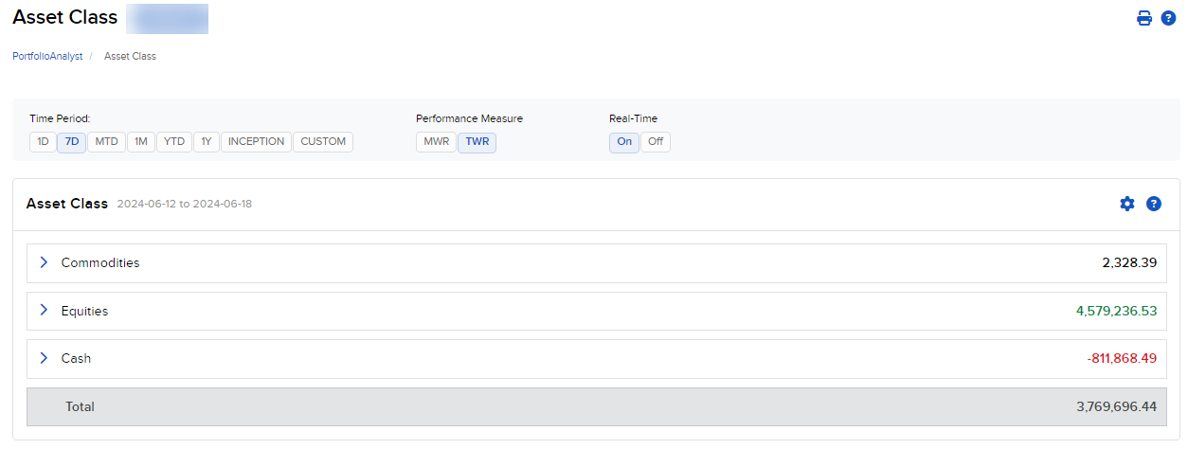
Task: Select TWR performance measure
Action: click(477, 142)
